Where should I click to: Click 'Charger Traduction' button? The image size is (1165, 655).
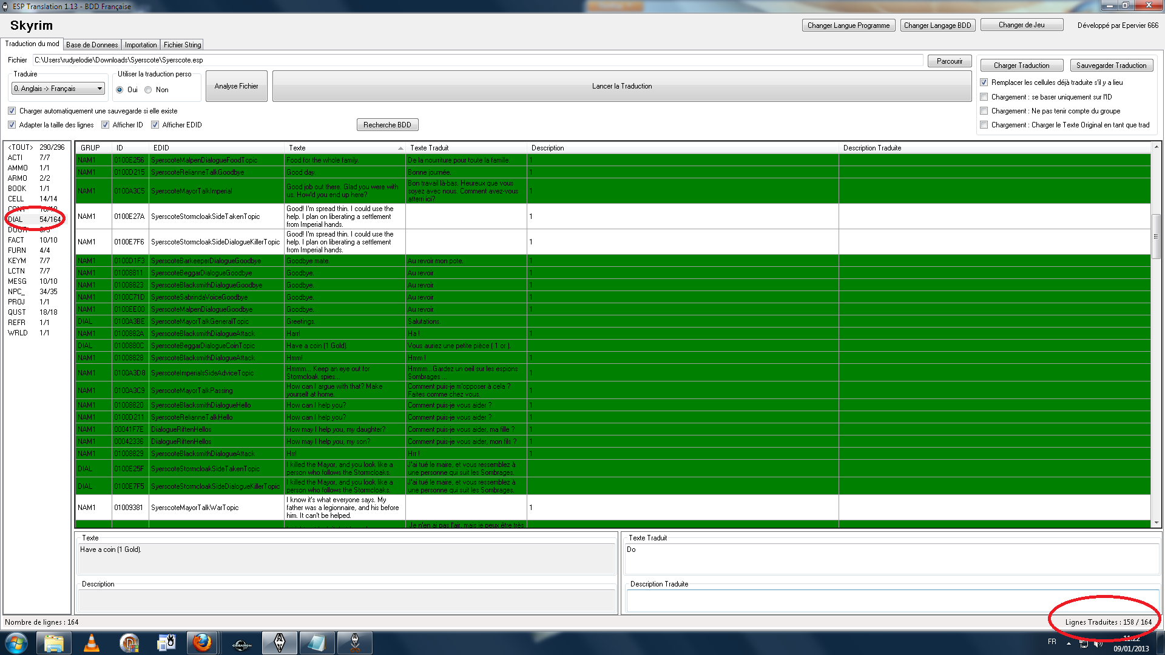coord(1021,65)
